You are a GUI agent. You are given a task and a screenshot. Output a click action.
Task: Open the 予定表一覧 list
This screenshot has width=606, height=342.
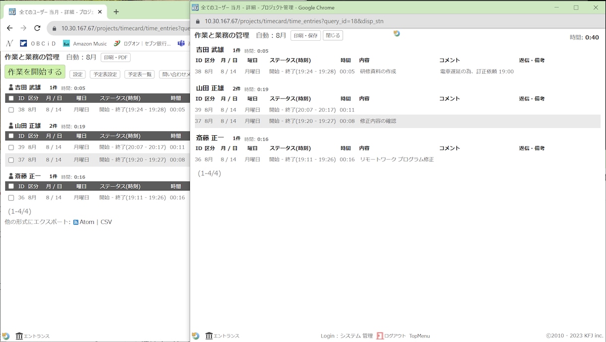pyautogui.click(x=139, y=75)
